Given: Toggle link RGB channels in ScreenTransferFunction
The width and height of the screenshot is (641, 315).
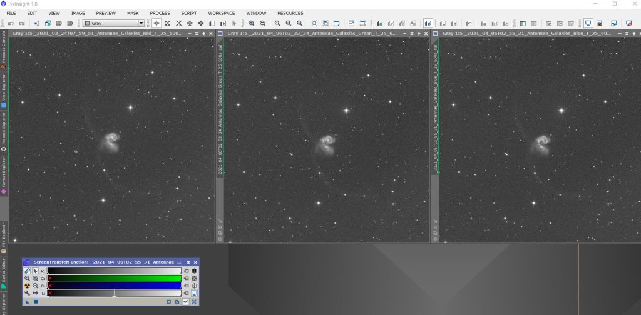Looking at the screenshot, I should (x=27, y=271).
